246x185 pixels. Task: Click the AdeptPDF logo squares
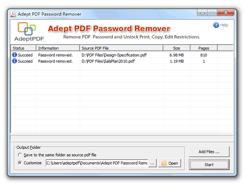coord(27,28)
